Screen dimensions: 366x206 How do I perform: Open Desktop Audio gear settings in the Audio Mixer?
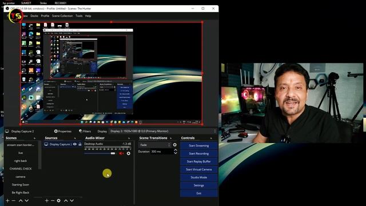click(x=128, y=153)
